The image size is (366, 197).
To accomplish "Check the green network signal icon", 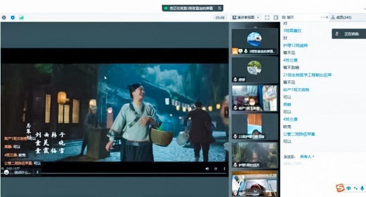I will [x=22, y=17].
